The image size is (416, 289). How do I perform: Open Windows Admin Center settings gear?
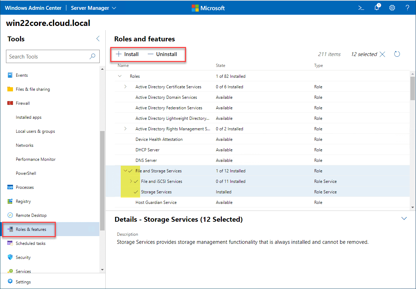coord(392,7)
